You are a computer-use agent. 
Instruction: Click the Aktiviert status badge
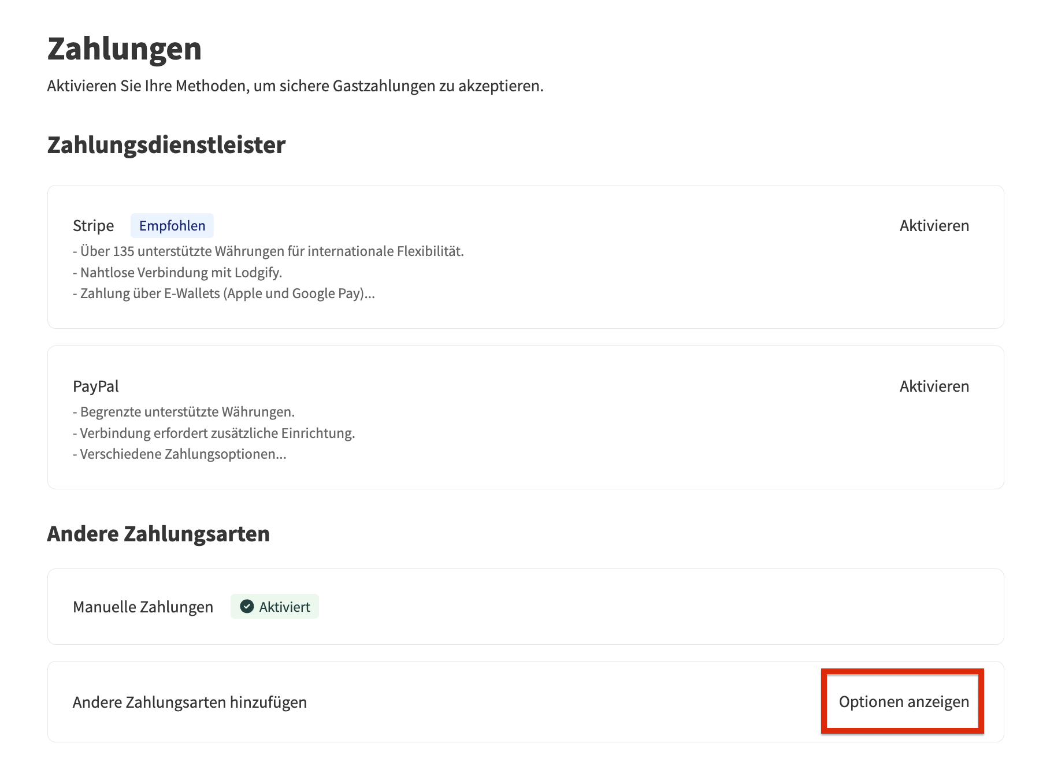pos(274,607)
